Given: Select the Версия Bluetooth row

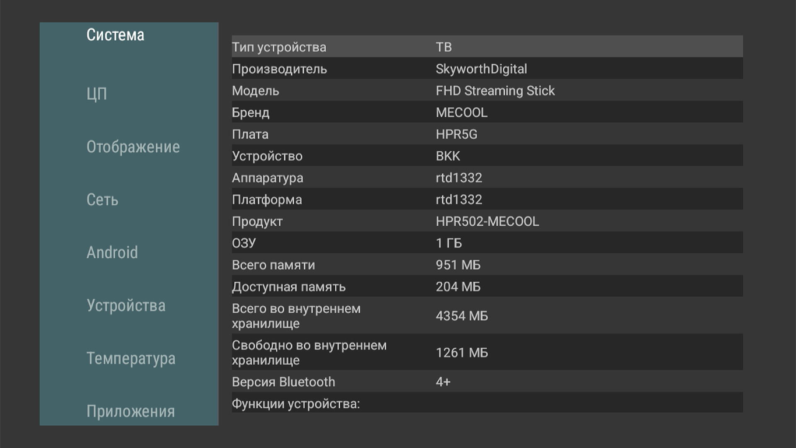Looking at the screenshot, I should pyautogui.click(x=487, y=382).
